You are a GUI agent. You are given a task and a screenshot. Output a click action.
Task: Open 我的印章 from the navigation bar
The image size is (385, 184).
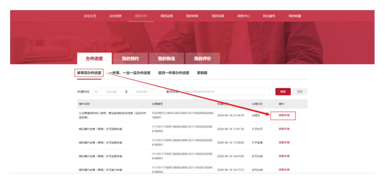click(x=218, y=16)
